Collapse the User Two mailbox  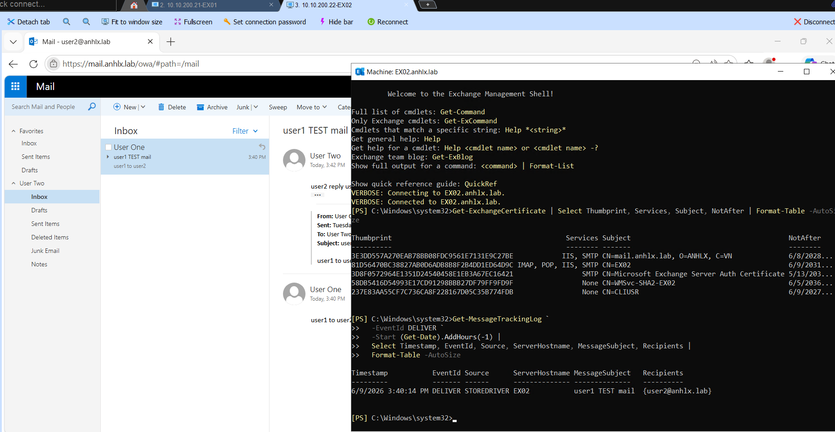[13, 183]
